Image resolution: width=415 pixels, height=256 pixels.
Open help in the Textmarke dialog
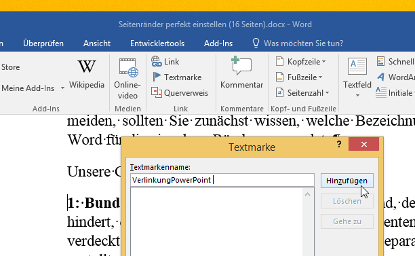pos(339,144)
